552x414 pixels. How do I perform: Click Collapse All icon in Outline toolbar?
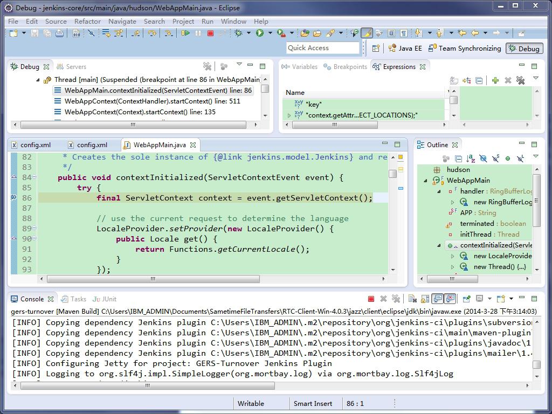458,158
